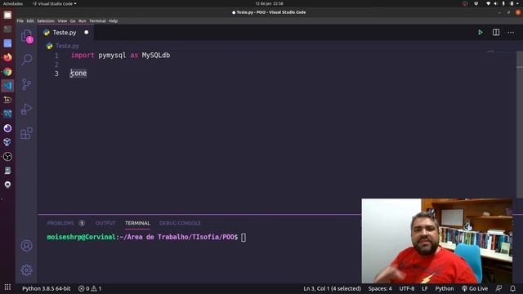Viewport: 523px width, 294px height.
Task: Click the unsaved dot on Teste.py tab
Action: tap(87, 33)
